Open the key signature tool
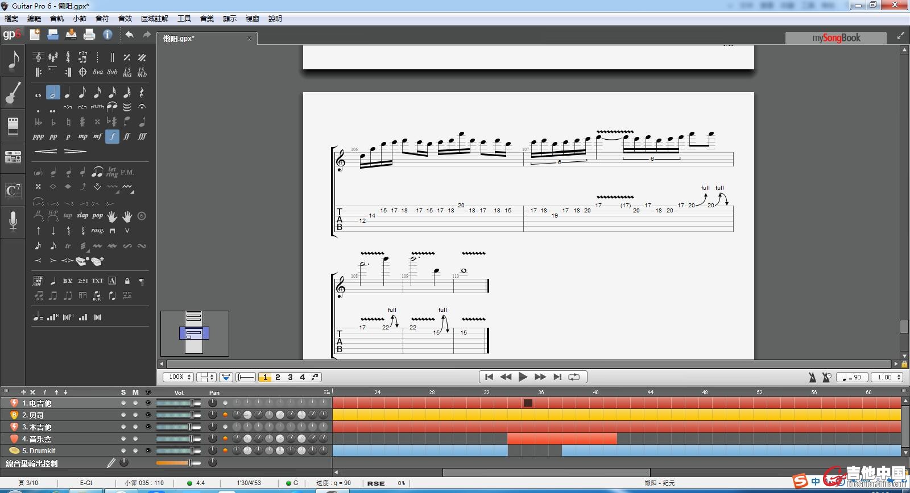 [53, 57]
